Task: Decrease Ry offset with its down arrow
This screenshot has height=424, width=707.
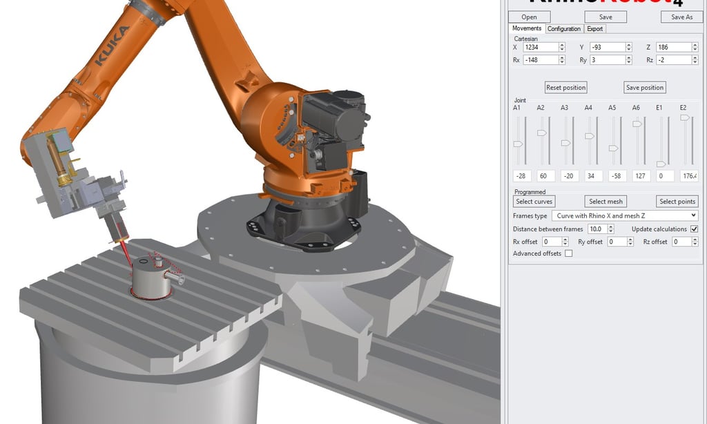Action: [630, 244]
